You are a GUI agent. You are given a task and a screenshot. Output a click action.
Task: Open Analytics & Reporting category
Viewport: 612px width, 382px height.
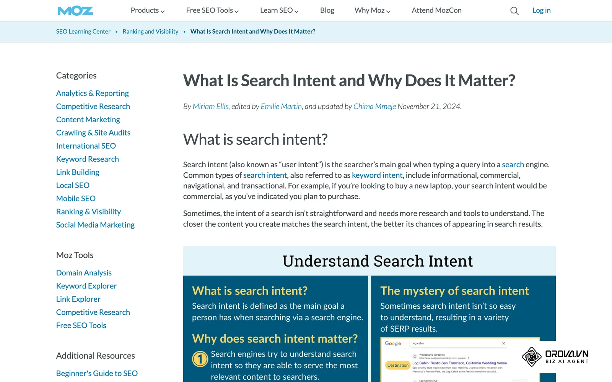[x=92, y=93]
